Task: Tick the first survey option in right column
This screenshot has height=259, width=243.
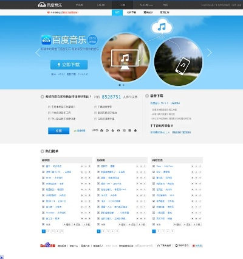Action: coord(95,107)
